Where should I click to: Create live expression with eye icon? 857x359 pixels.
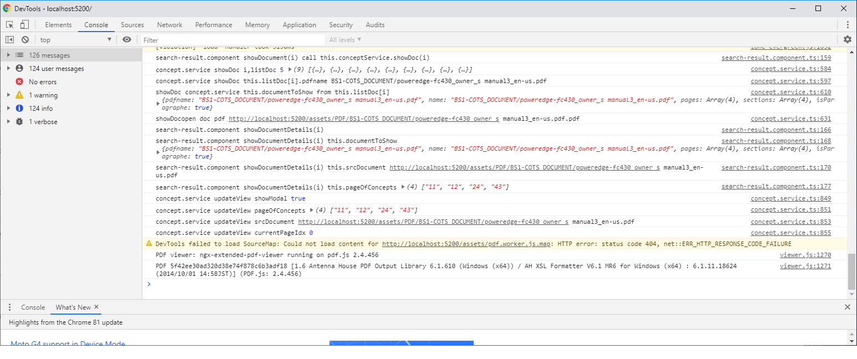pos(127,39)
